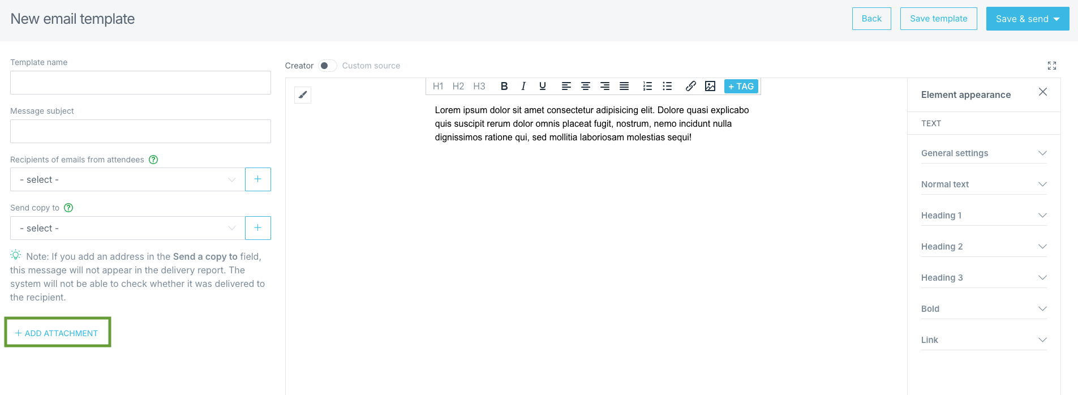Focus the Message subject field
The image size is (1078, 395).
[140, 131]
